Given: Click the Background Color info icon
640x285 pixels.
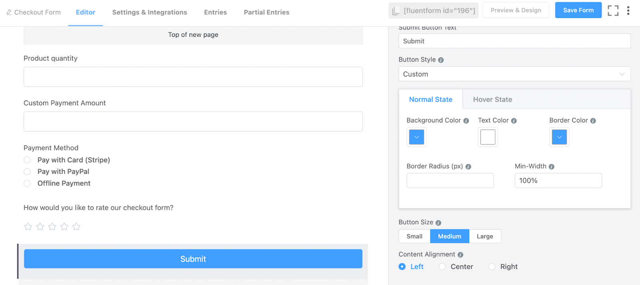Looking at the screenshot, I should coord(466,121).
